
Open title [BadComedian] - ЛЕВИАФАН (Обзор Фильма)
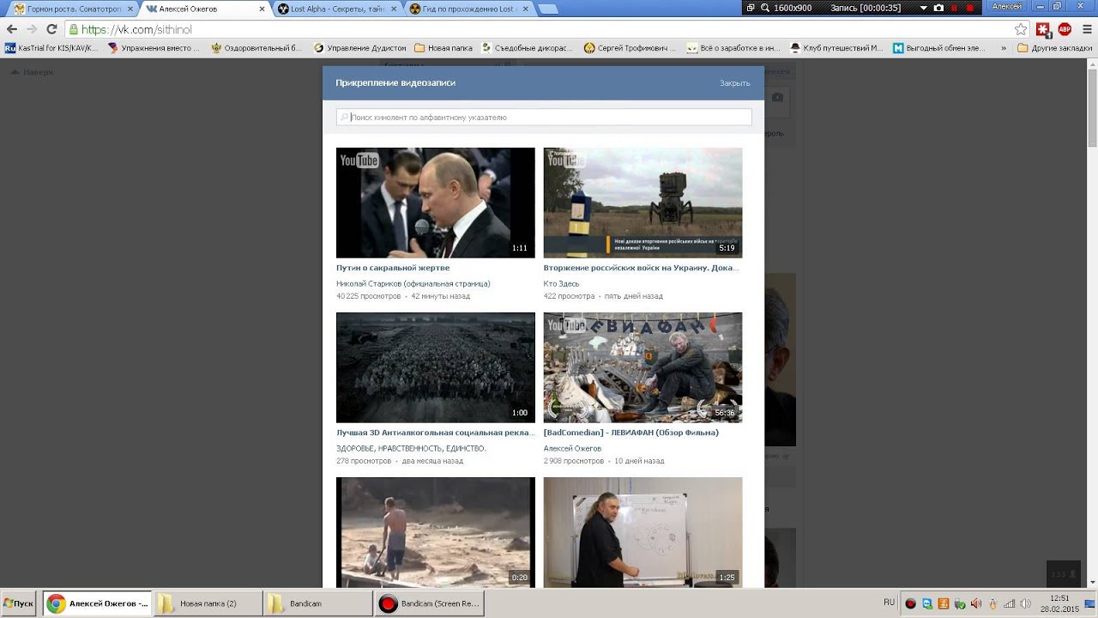[x=631, y=433]
